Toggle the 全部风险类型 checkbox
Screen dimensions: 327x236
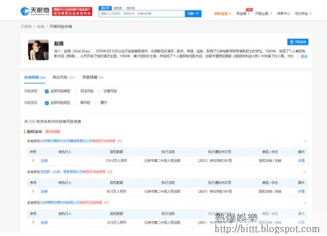(x=47, y=91)
